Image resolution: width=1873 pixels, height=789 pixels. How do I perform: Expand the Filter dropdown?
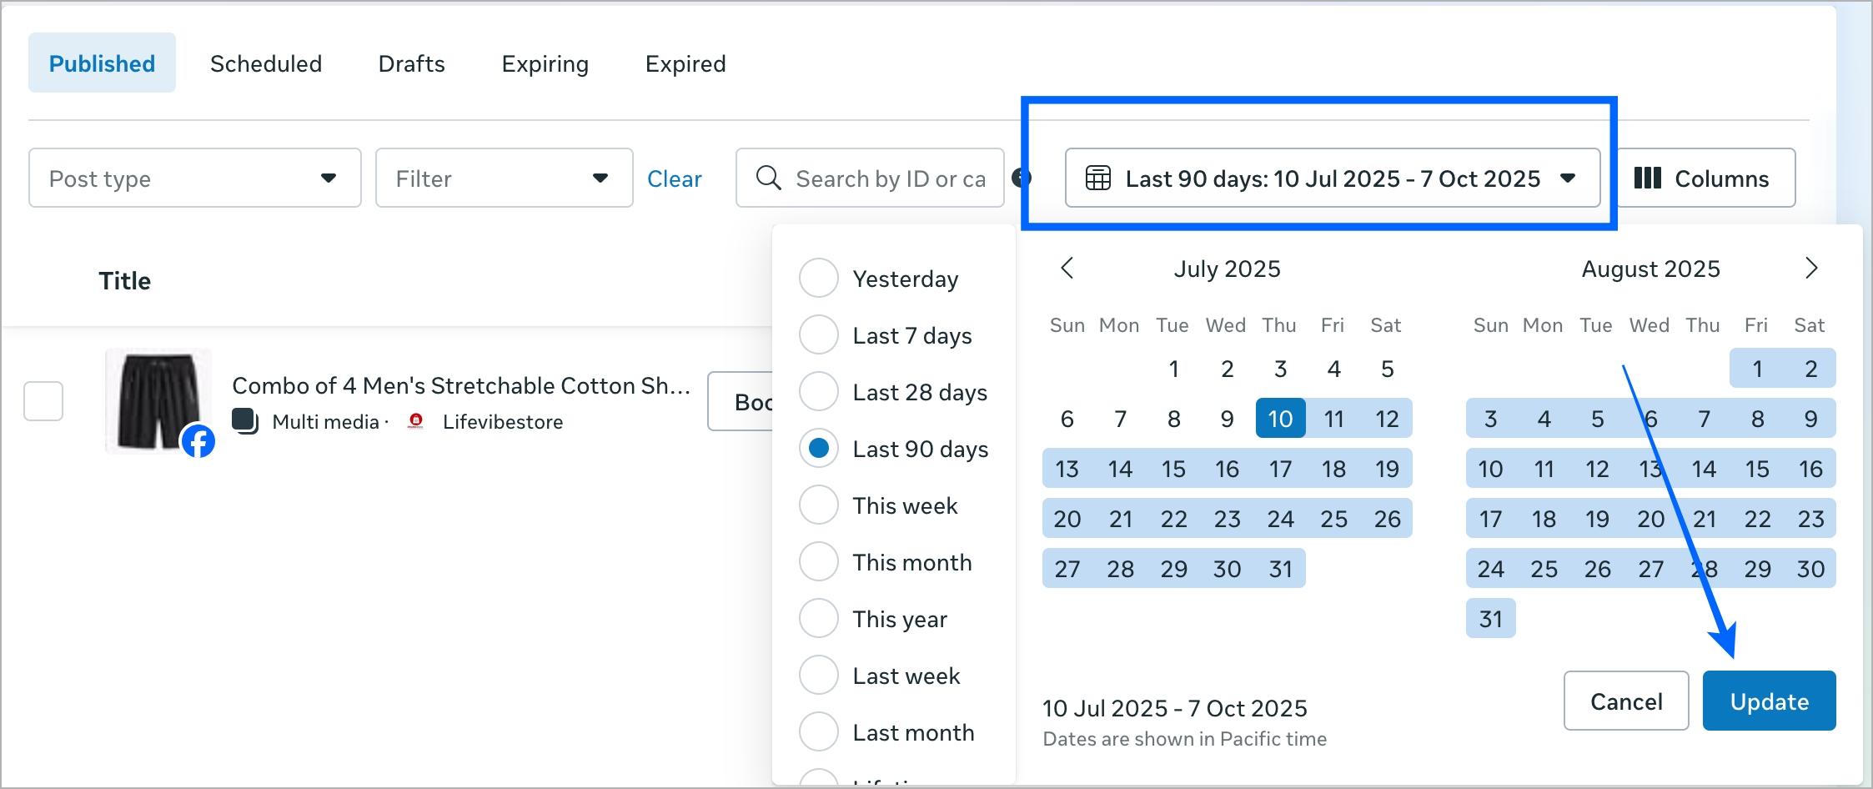pyautogui.click(x=504, y=178)
